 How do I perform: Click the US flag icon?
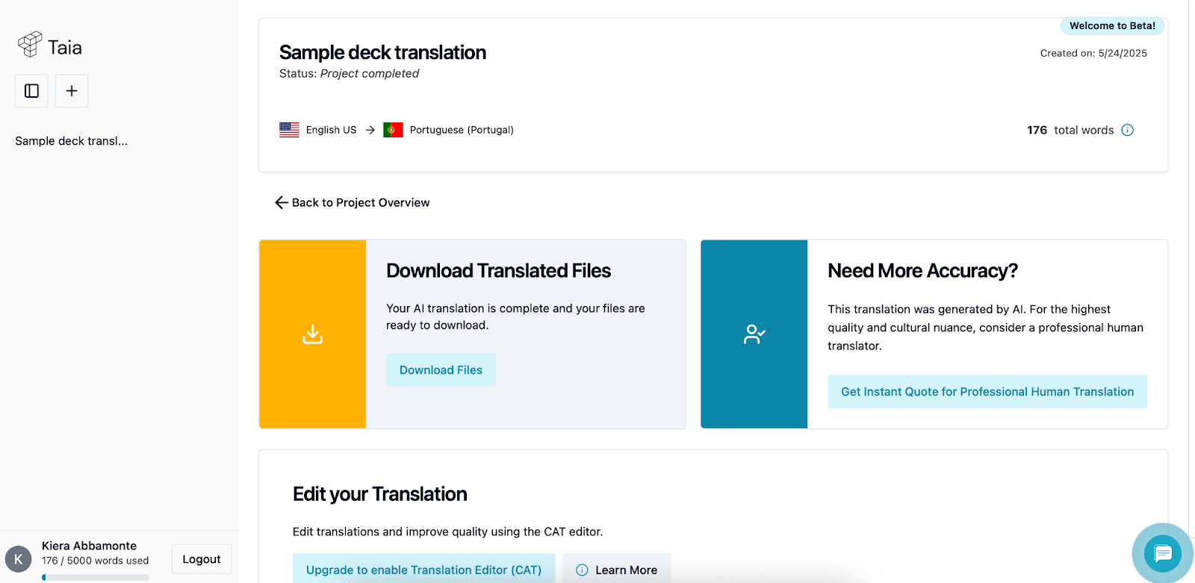(289, 130)
